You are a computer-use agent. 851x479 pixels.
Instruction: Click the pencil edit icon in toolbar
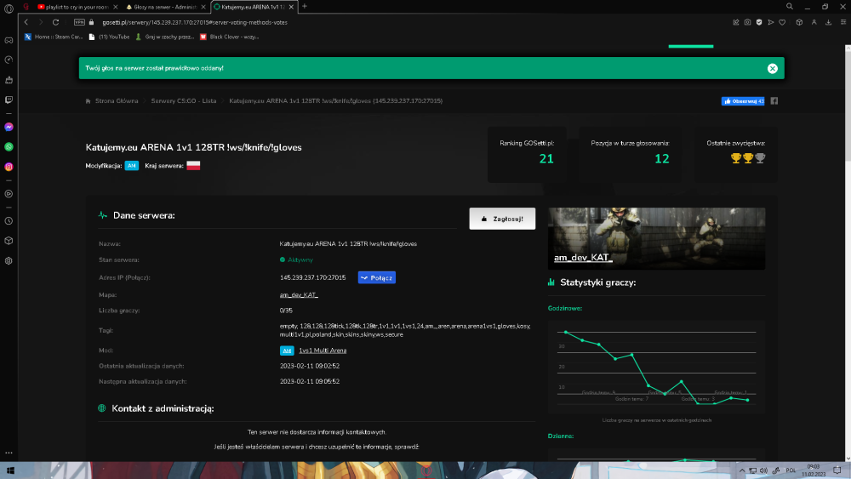click(x=736, y=22)
